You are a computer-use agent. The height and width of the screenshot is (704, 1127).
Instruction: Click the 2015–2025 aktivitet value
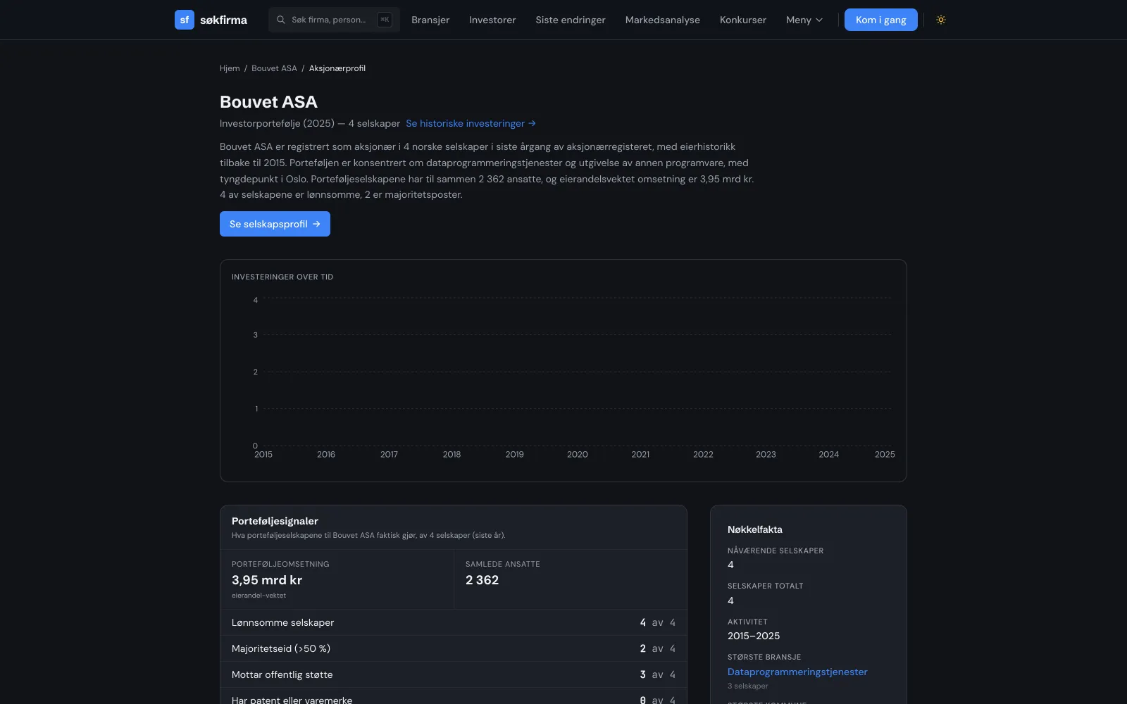(754, 636)
